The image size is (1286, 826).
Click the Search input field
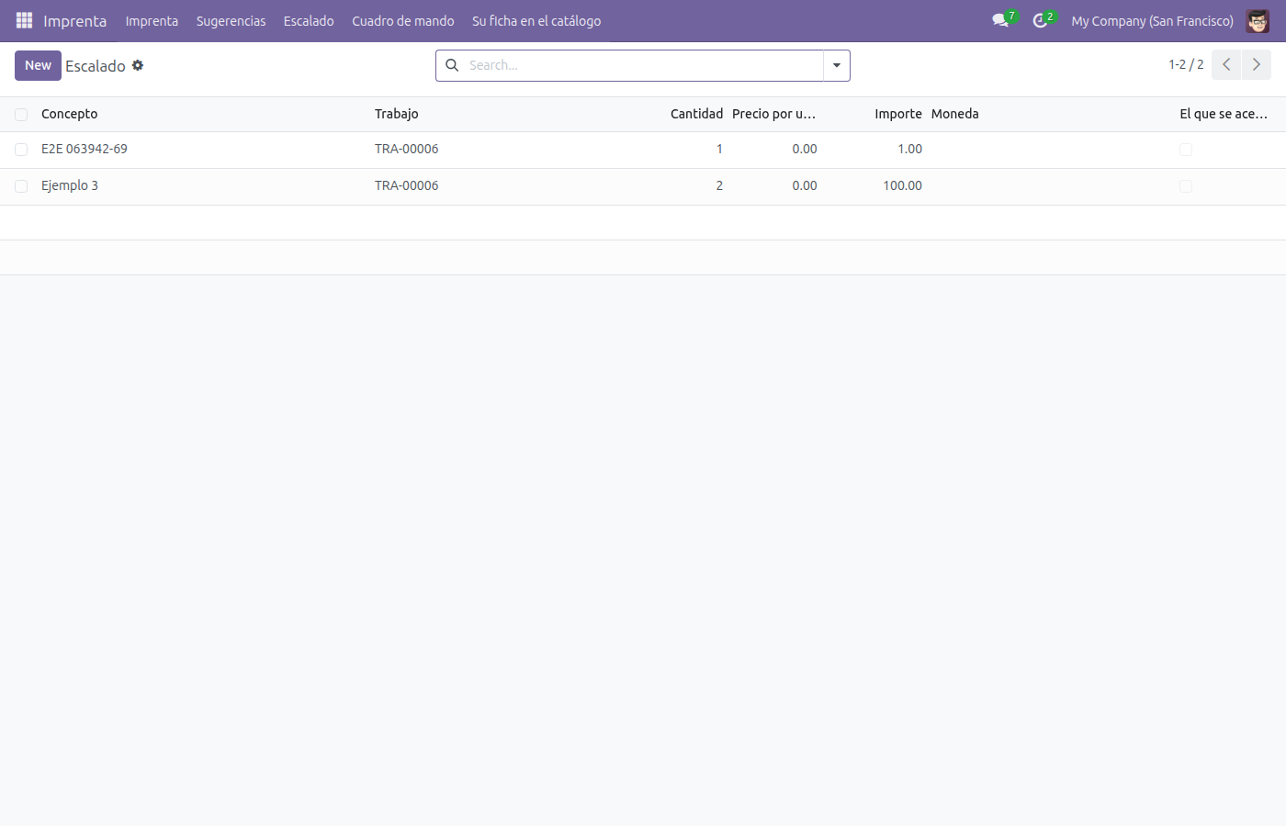[x=643, y=65]
